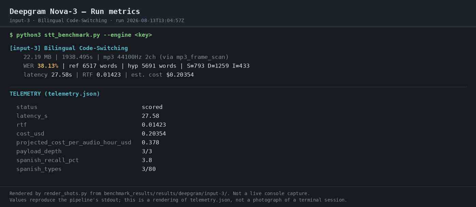Click the 'hyp 5691 words' text
Screen dimensions: 476x207
[x=152, y=66]
